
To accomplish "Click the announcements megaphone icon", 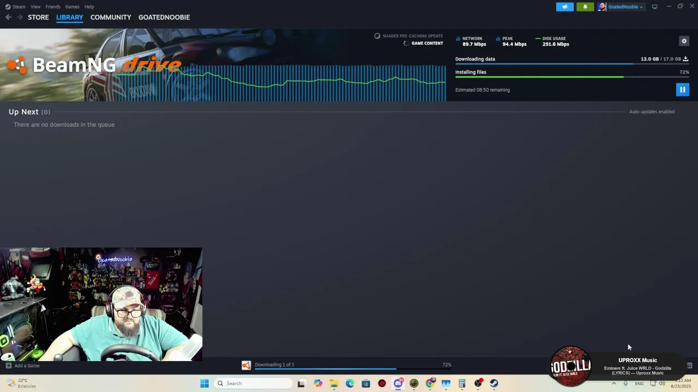I will [x=565, y=7].
